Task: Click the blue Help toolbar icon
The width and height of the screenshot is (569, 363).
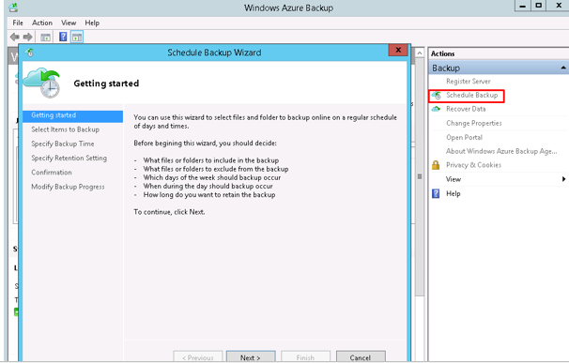Action: (x=63, y=37)
